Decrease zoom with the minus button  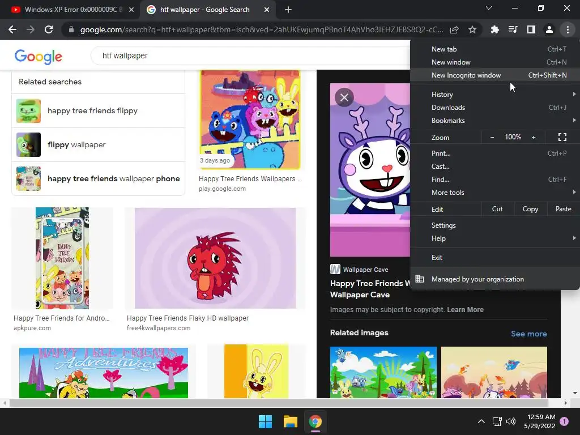coord(492,137)
